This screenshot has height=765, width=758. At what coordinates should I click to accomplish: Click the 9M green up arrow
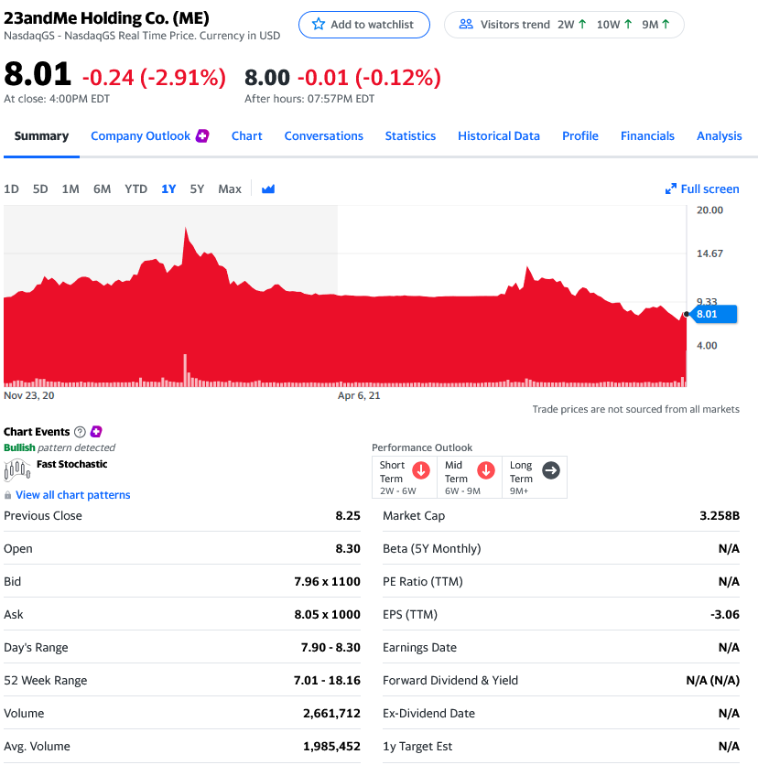(666, 24)
